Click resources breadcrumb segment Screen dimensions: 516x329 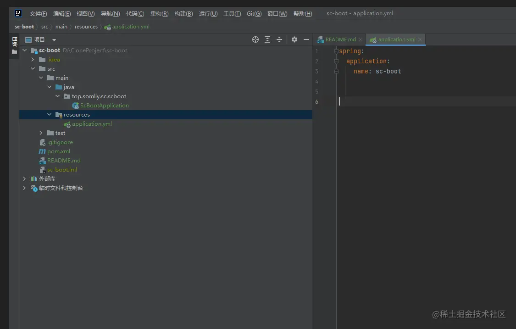pos(86,27)
